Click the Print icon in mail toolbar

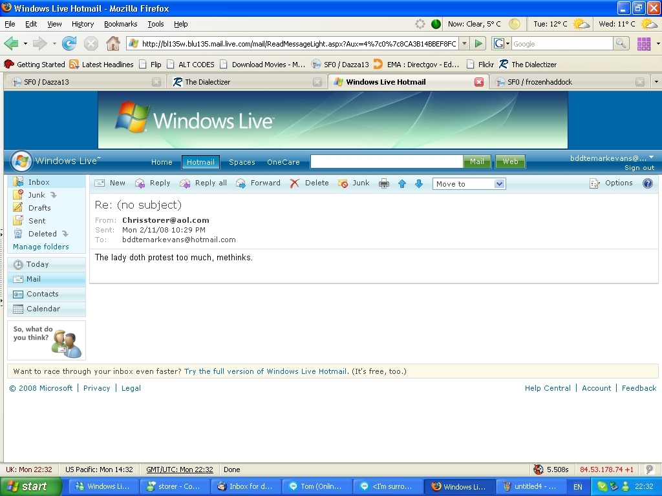tap(384, 183)
